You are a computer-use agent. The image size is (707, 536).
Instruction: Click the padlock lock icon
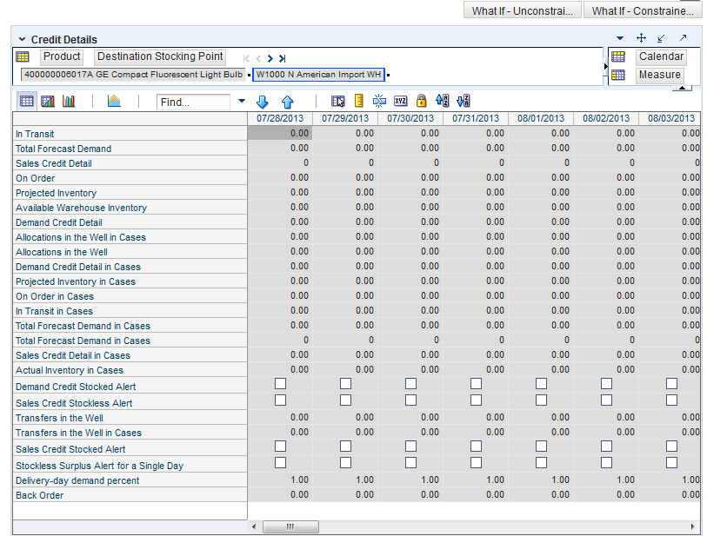pyautogui.click(x=422, y=101)
